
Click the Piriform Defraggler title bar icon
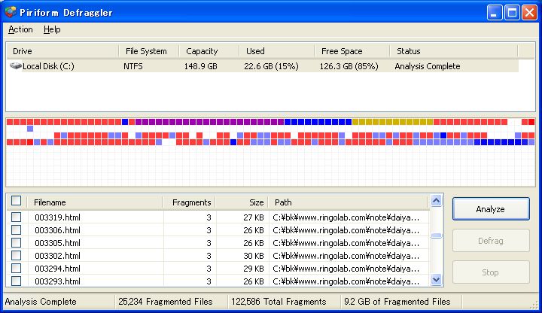click(x=11, y=12)
